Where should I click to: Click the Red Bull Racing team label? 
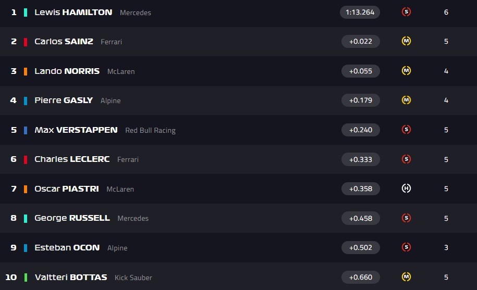pos(150,130)
